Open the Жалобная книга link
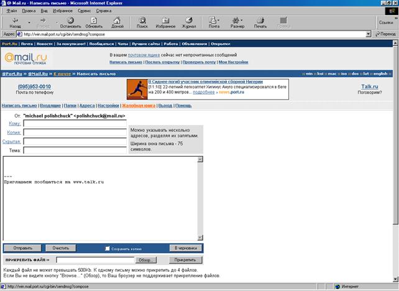 139,106
